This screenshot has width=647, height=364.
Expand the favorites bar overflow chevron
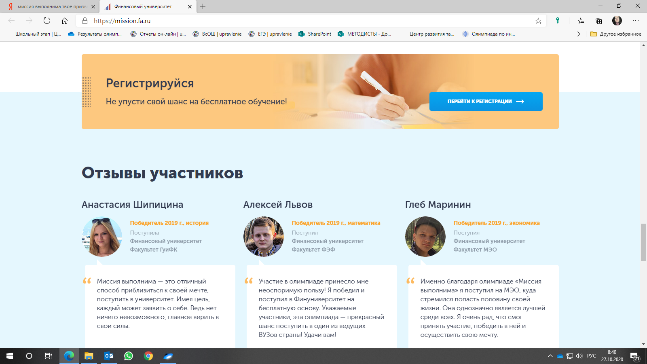(x=579, y=34)
